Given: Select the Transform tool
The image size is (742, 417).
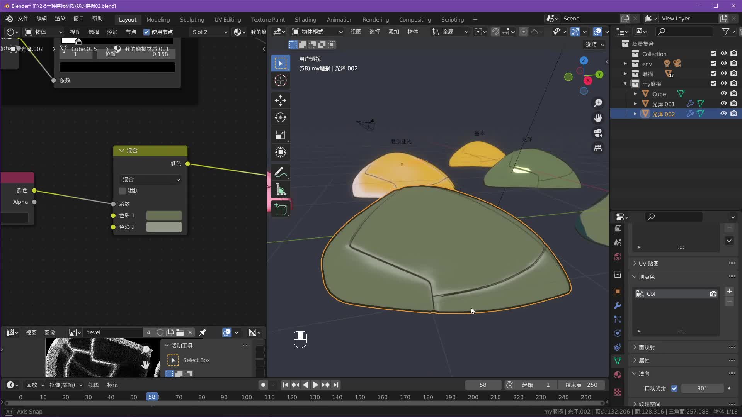Looking at the screenshot, I should click(281, 152).
